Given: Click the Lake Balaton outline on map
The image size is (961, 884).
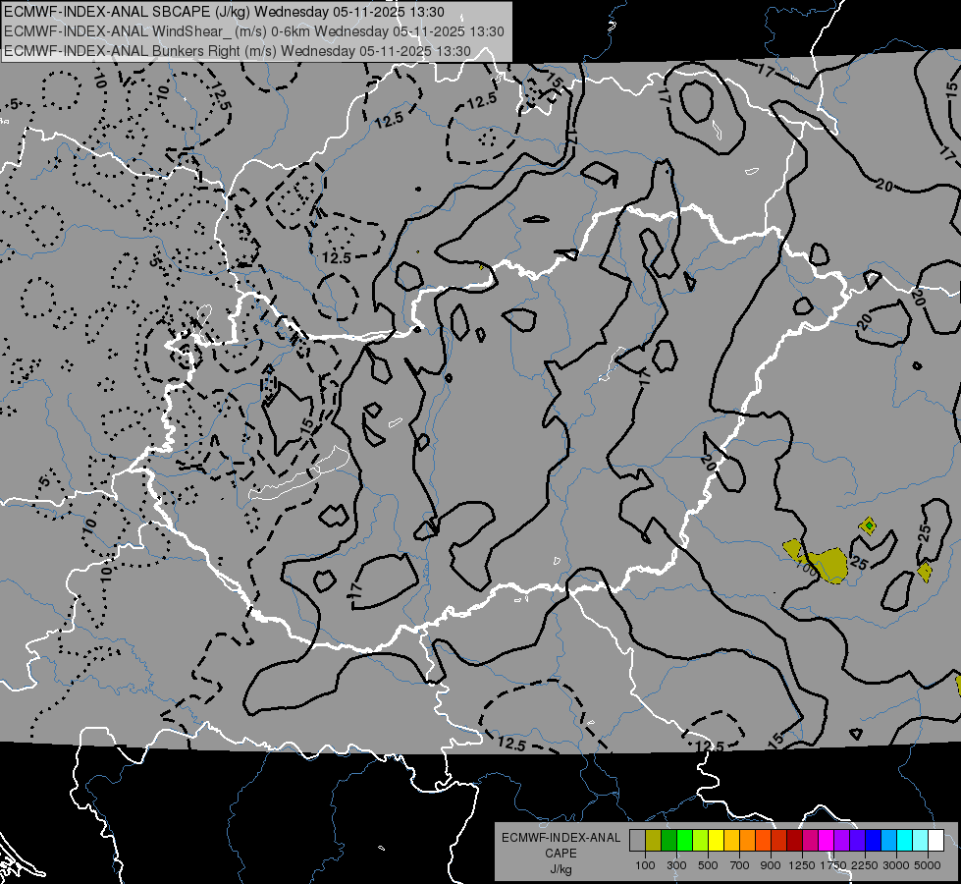Looking at the screenshot, I should (x=299, y=473).
